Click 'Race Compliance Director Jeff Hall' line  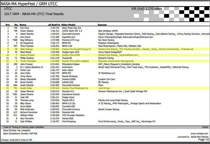point(20,133)
